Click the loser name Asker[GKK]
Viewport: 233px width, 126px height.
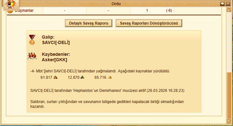54,60
